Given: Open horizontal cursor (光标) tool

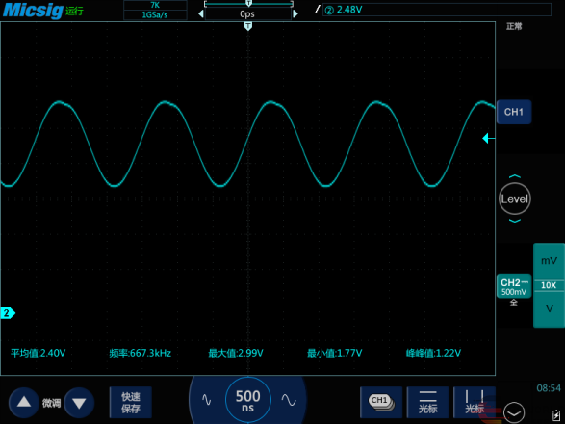Looking at the screenshot, I should click(427, 402).
